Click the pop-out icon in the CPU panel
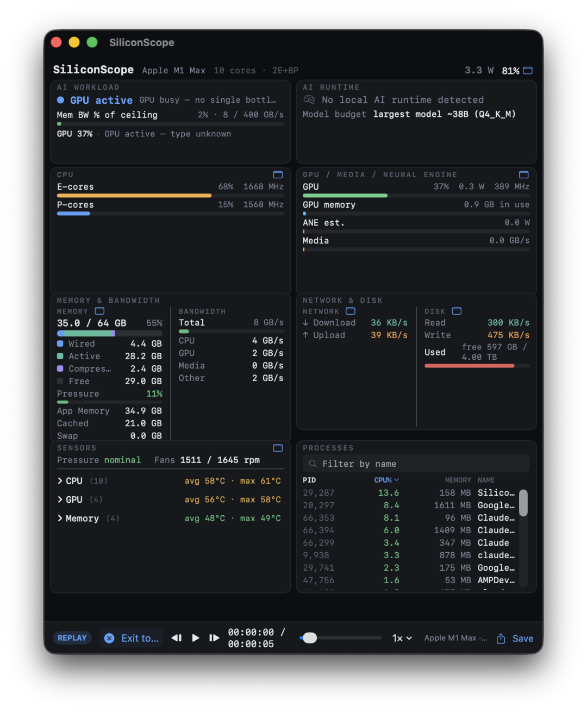The width and height of the screenshot is (587, 712). tap(278, 174)
